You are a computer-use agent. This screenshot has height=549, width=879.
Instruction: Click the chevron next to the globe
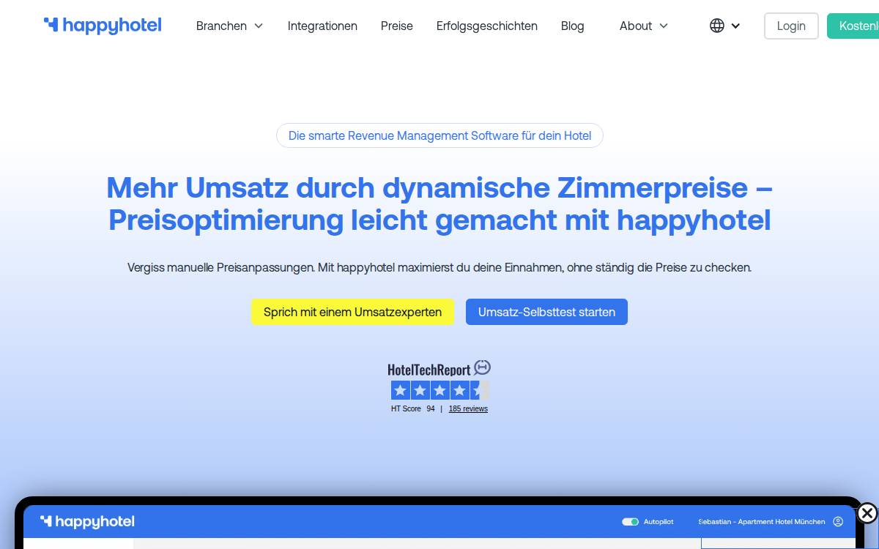click(736, 26)
